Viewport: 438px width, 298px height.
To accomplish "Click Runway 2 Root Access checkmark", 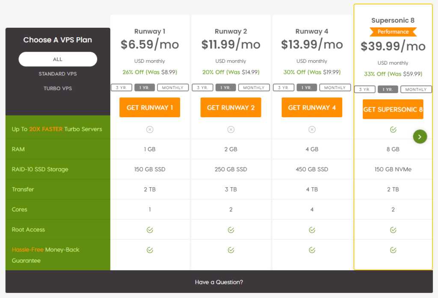I will [x=231, y=230].
